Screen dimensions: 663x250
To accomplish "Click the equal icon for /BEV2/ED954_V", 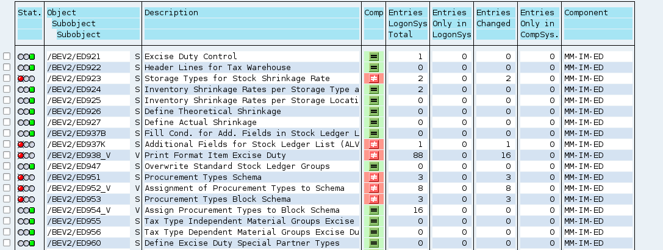I will point(374,210).
